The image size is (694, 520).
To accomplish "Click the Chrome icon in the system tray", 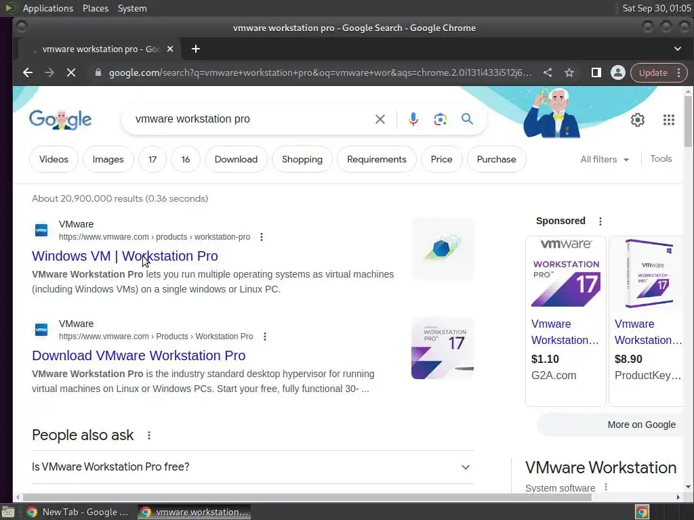I will (x=642, y=512).
